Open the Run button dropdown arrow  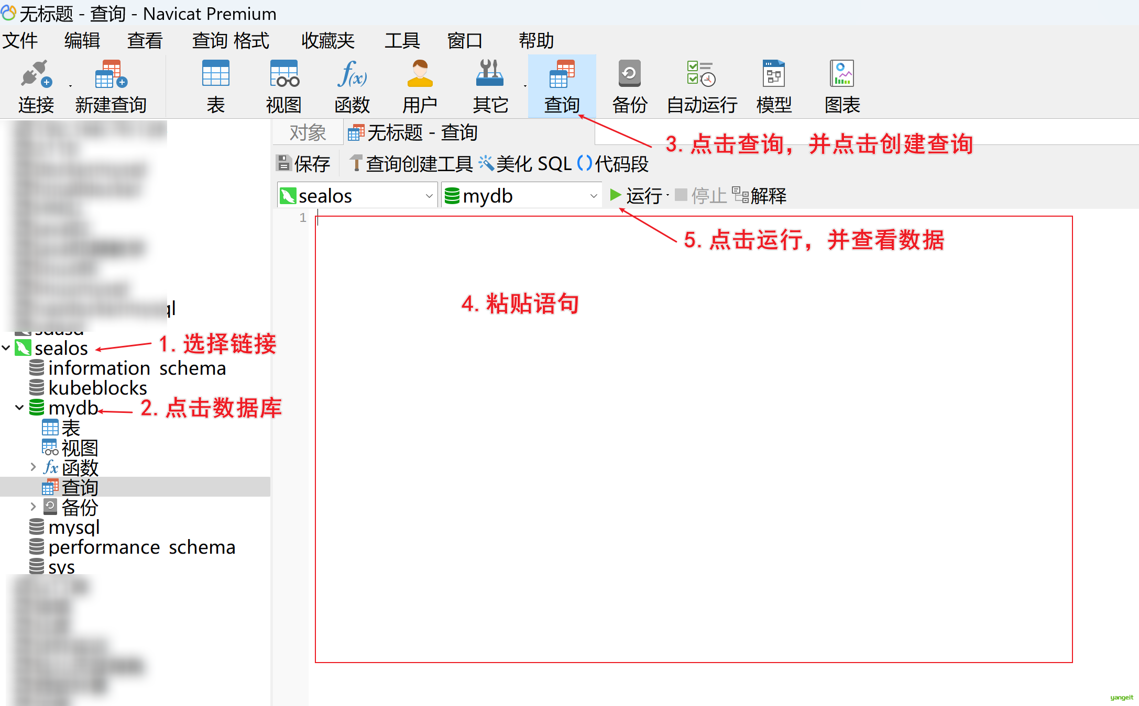pos(667,196)
